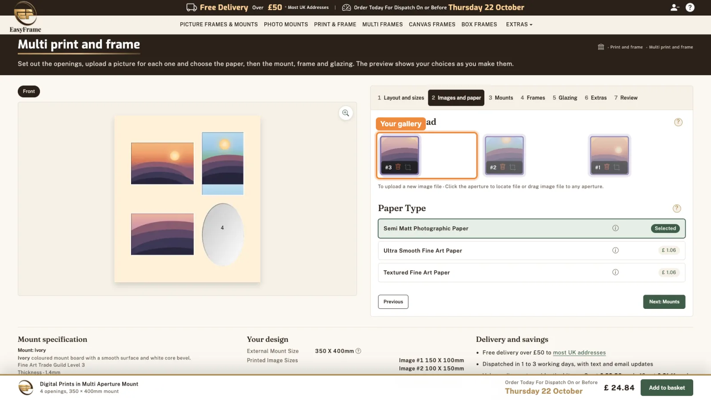The height and width of the screenshot is (400, 711).
Task: Click the Front view button
Action: click(29, 92)
